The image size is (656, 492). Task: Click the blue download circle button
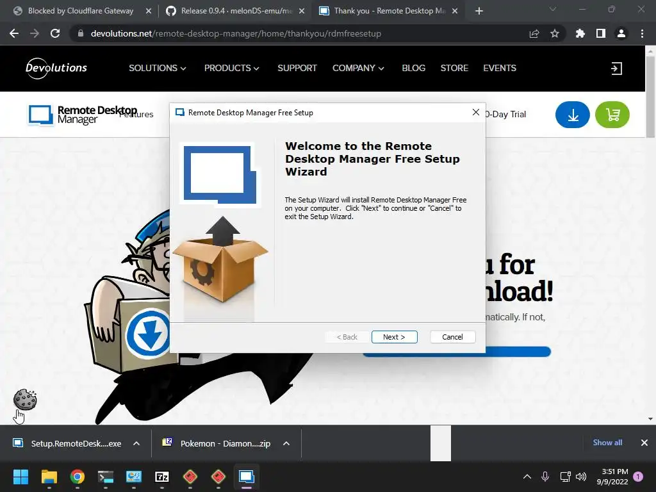point(572,115)
